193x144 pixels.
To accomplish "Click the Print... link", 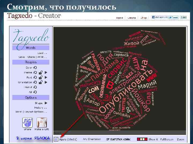I will point(42,57).
